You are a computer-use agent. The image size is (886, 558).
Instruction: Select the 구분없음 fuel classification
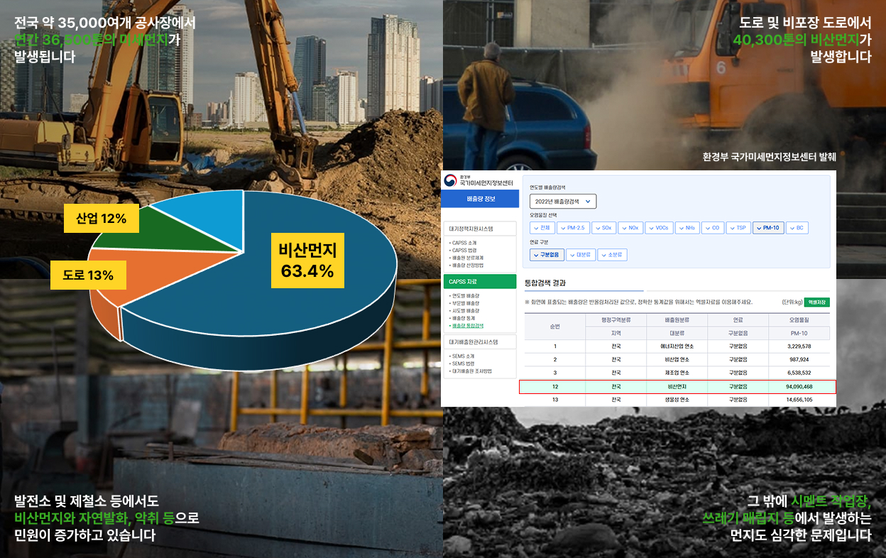point(546,255)
